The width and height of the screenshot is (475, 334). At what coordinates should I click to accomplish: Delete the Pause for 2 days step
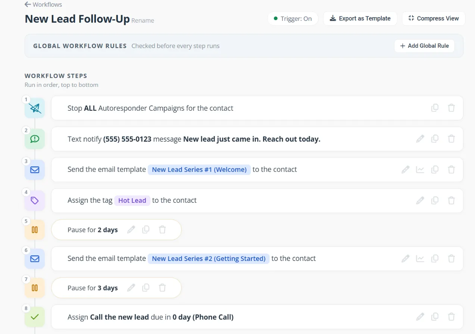[x=162, y=230]
